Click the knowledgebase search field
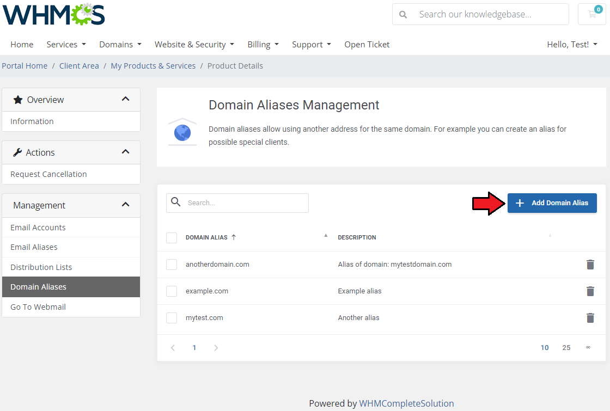The image size is (610, 411). pyautogui.click(x=480, y=14)
